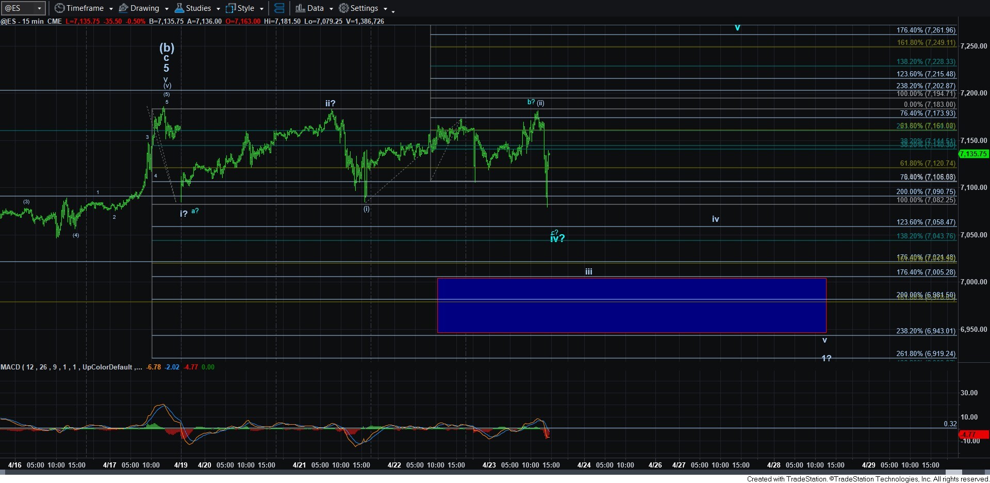Click the green 7,135.75 current price tag
The height and width of the screenshot is (483, 990).
coord(973,154)
